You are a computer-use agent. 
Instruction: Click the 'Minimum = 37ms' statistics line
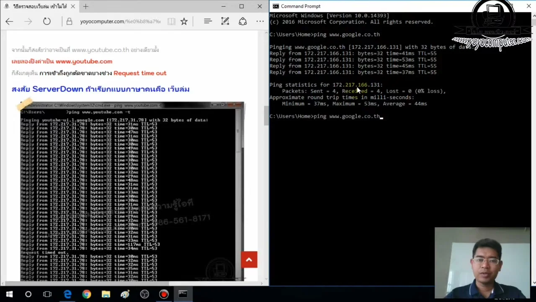(x=354, y=104)
